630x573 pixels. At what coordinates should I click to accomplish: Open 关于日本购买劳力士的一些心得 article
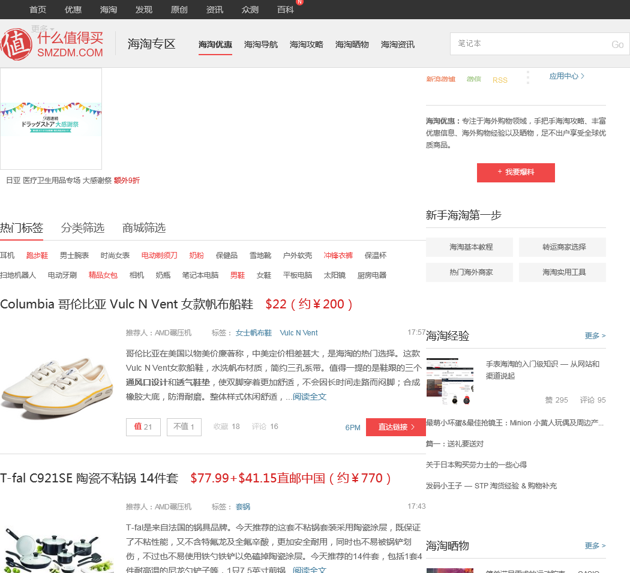point(476,465)
